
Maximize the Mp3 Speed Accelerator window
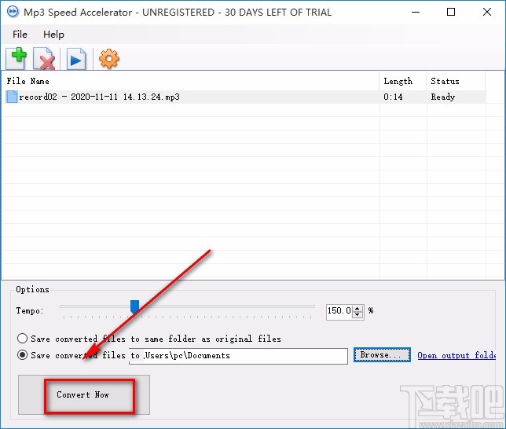(x=451, y=13)
